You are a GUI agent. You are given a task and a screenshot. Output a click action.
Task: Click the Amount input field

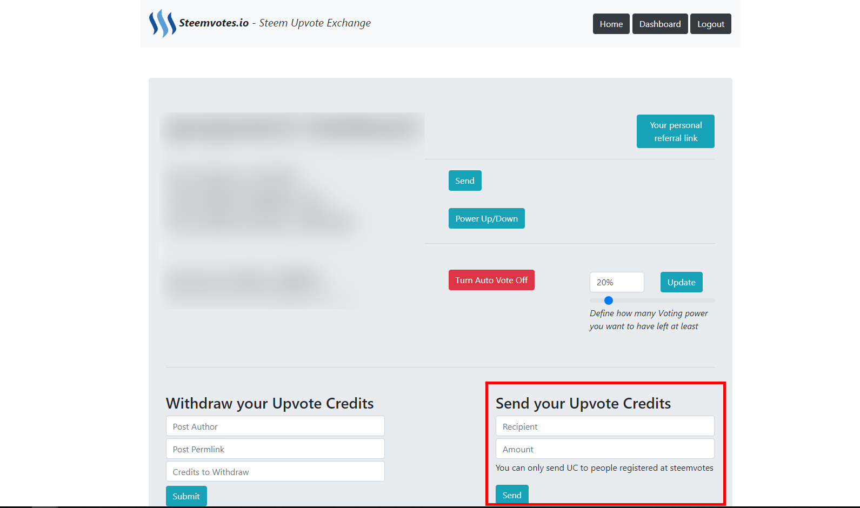pos(605,449)
